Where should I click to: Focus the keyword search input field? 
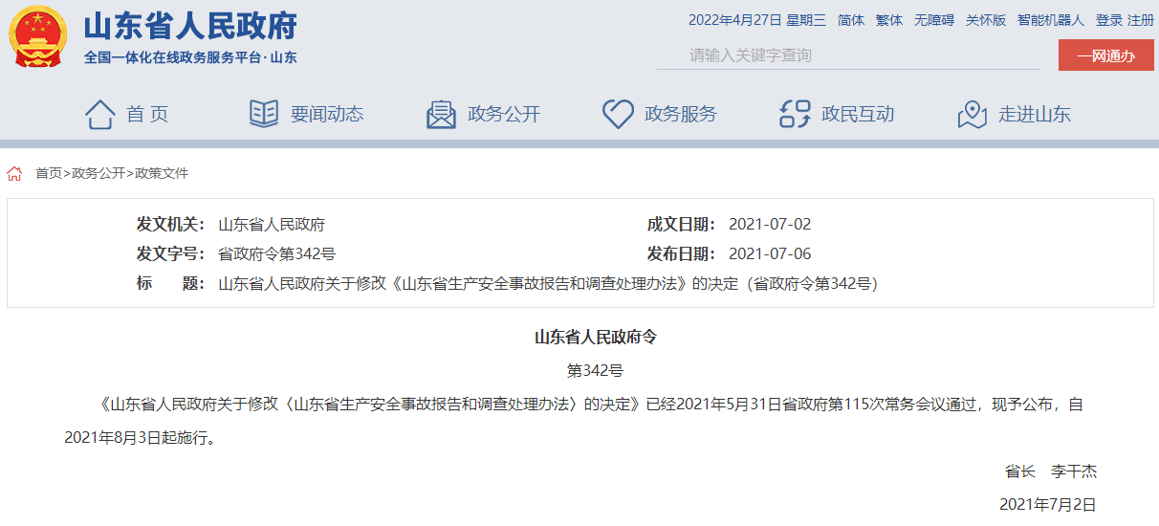[x=846, y=55]
